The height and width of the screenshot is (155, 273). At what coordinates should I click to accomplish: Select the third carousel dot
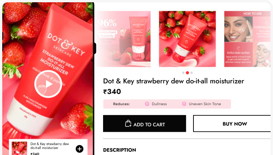coord(192,73)
